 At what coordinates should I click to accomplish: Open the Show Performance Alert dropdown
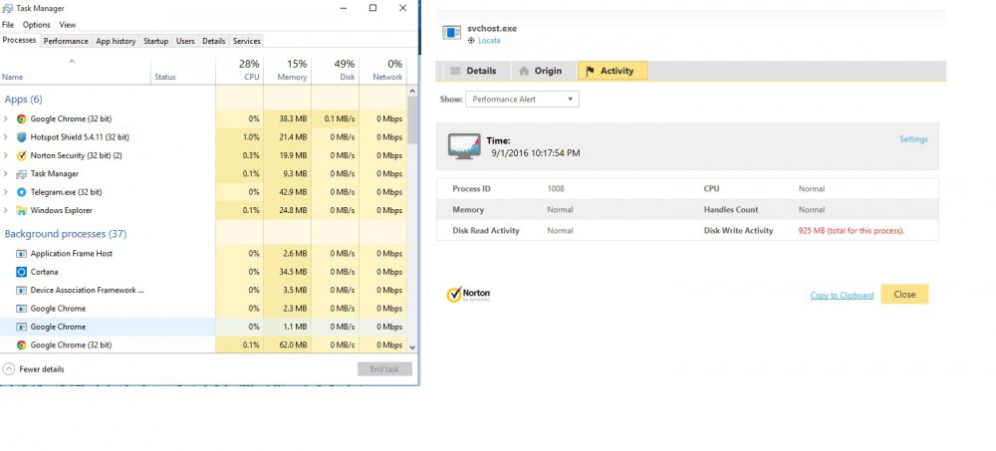point(522,100)
